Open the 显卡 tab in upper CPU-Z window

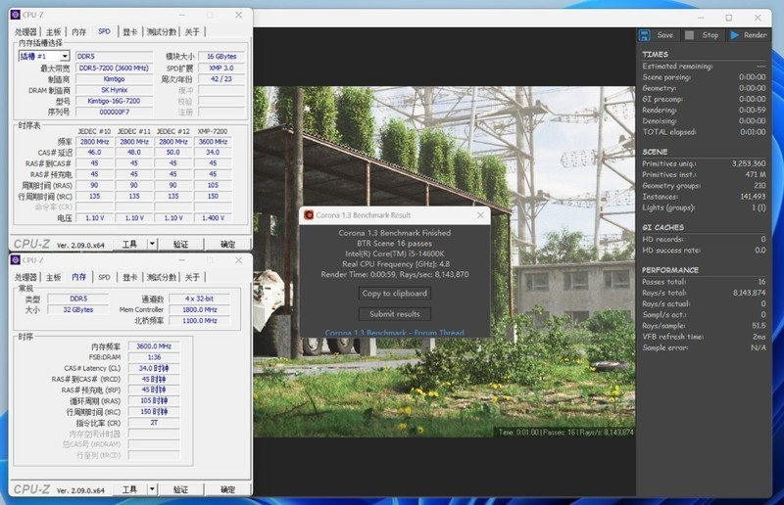pos(130,31)
